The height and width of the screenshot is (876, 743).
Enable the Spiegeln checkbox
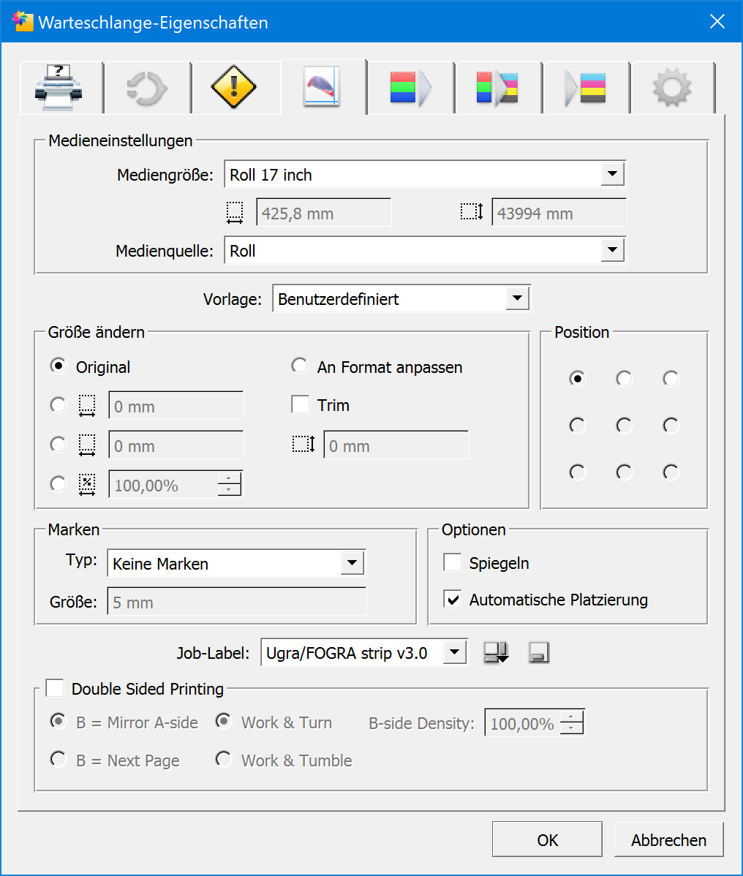(453, 563)
